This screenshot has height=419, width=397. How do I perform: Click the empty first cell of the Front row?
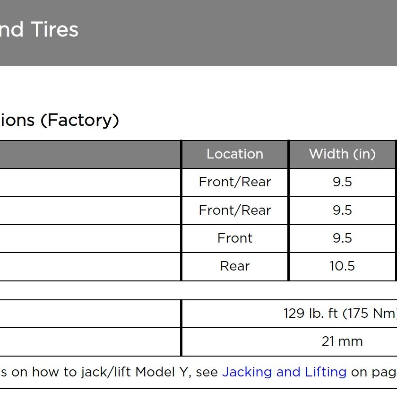pos(90,238)
